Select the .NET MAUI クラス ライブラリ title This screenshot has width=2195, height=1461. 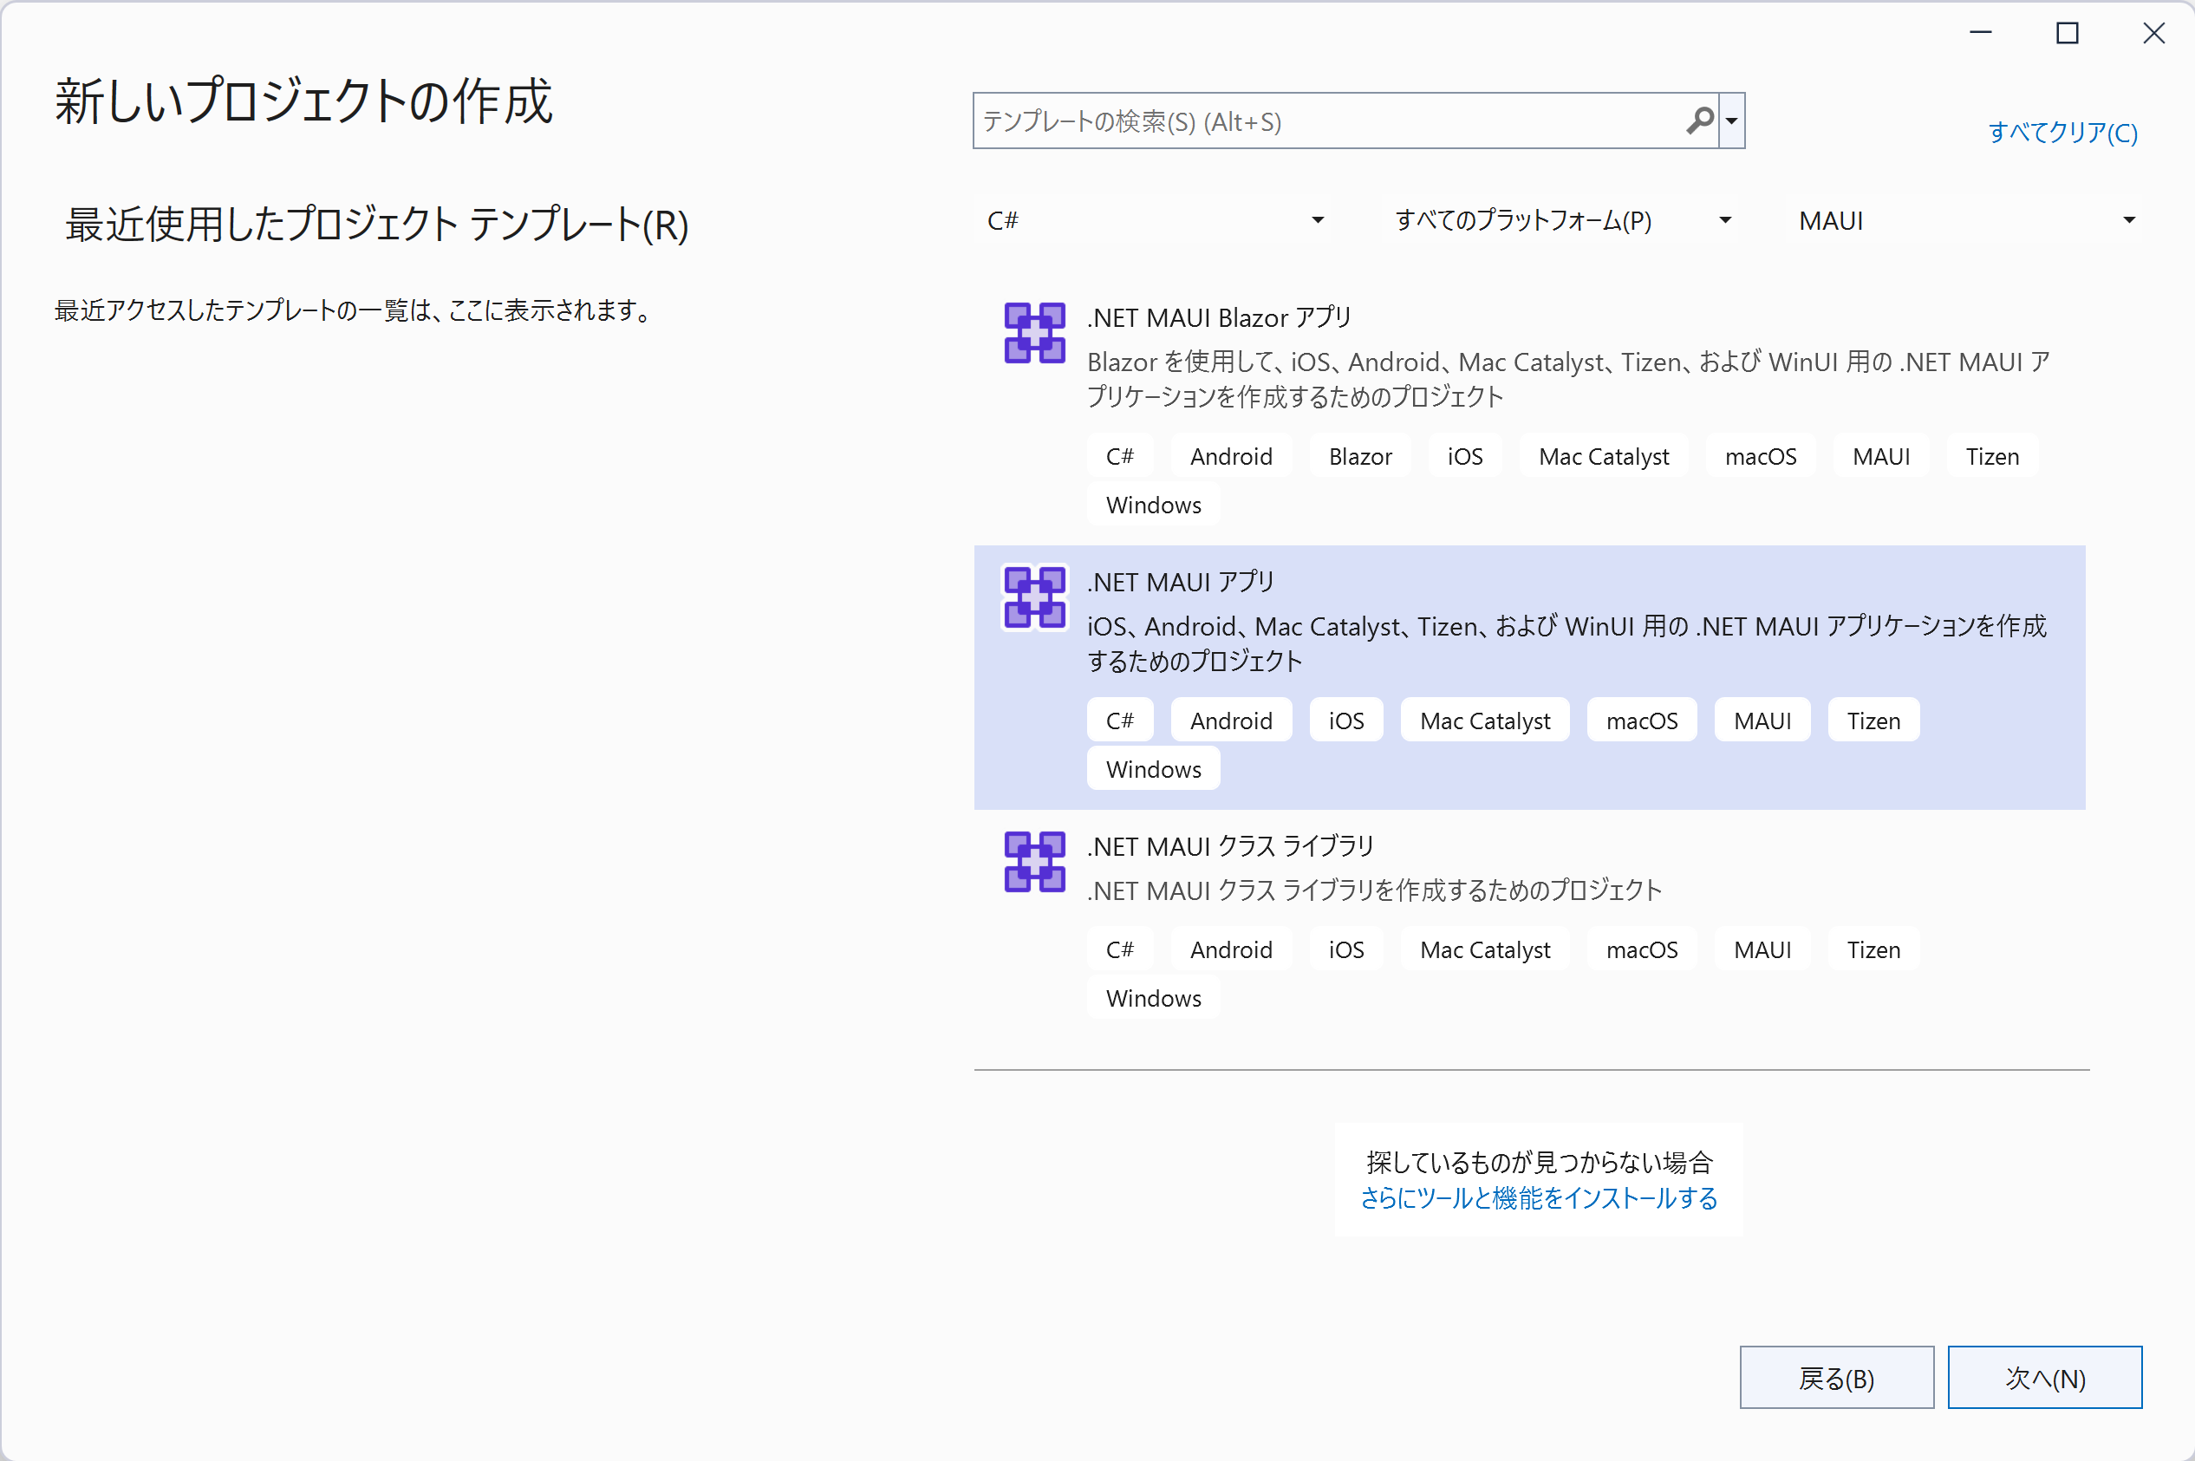click(1230, 847)
